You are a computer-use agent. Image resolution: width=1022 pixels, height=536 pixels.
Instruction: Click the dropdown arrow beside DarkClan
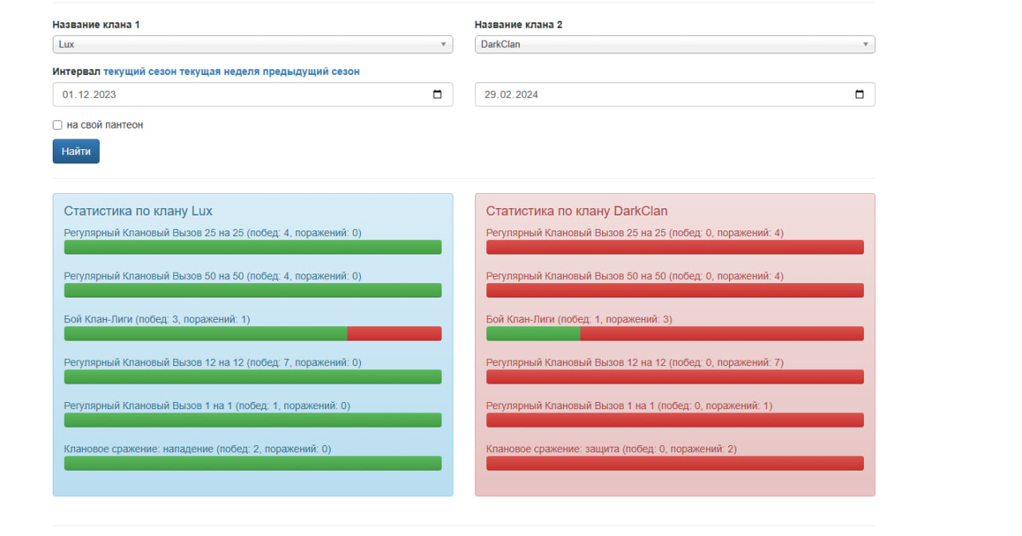[x=865, y=45]
